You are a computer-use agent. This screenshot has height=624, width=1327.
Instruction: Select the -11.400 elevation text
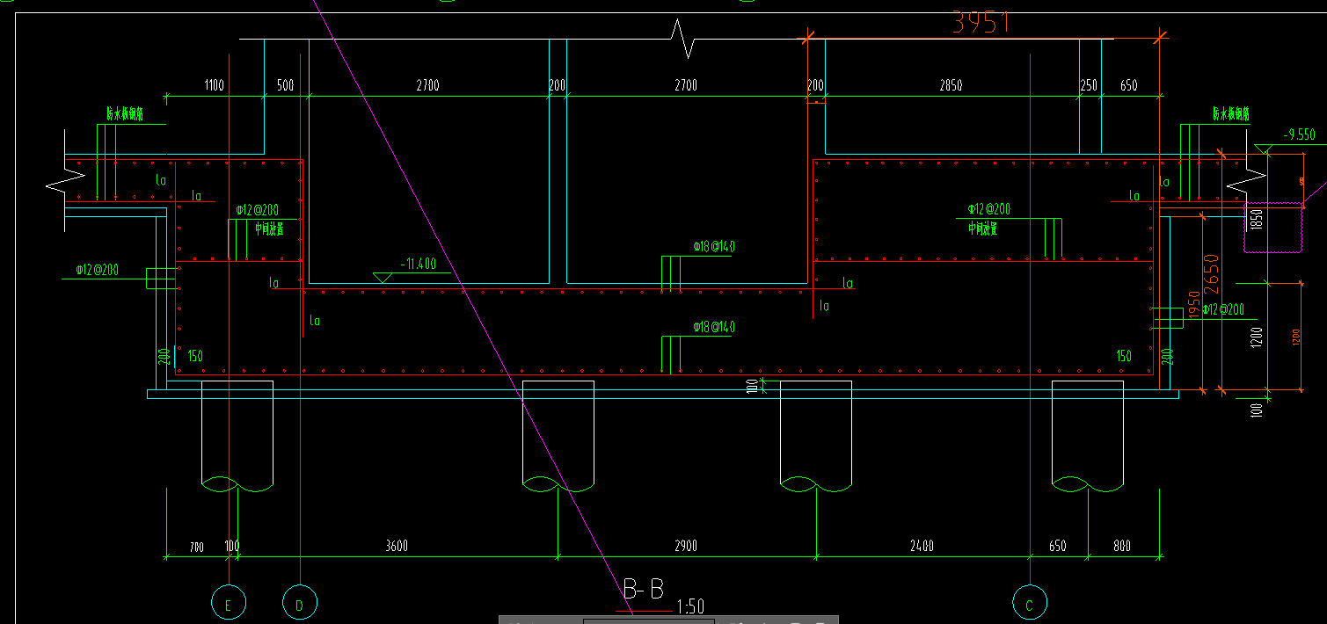point(418,264)
